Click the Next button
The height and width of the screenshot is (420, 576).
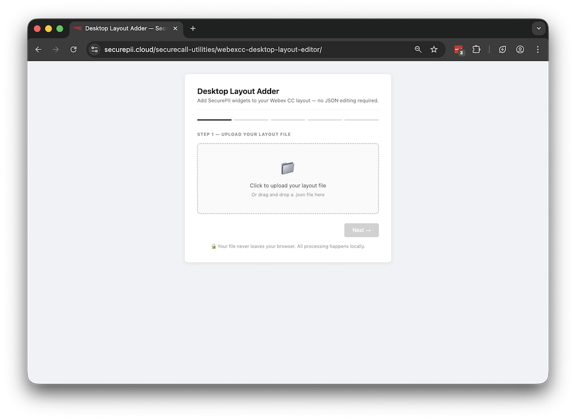(x=361, y=230)
